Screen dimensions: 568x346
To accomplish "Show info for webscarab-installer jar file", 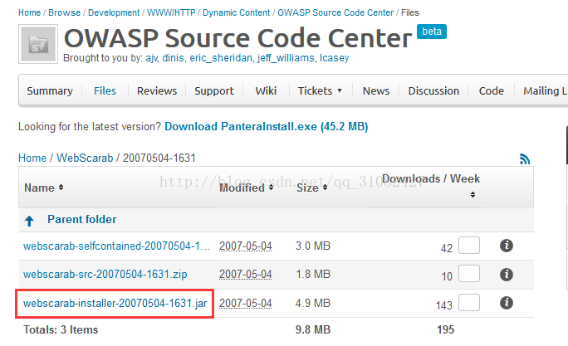I will (506, 303).
